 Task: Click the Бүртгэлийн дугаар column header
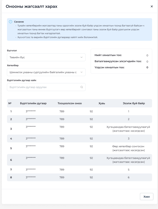point(33,103)
